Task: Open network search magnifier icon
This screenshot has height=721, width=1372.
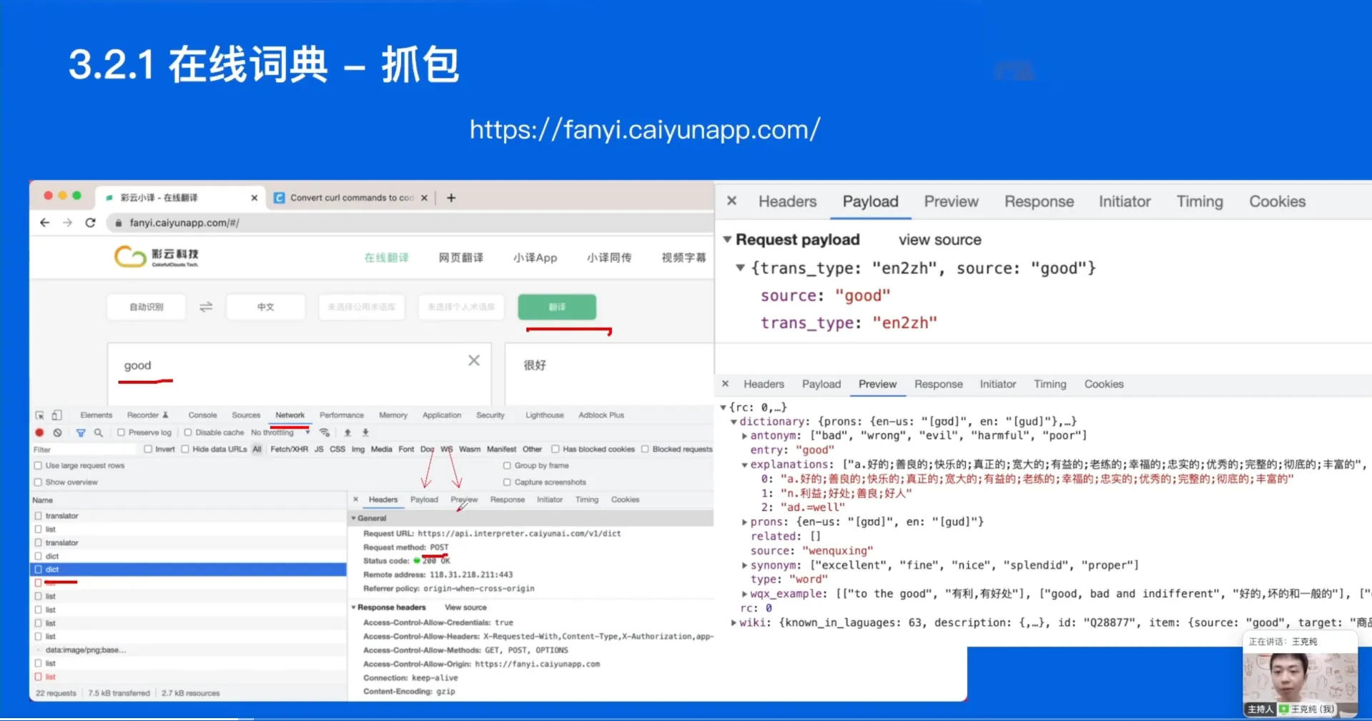Action: tap(99, 432)
